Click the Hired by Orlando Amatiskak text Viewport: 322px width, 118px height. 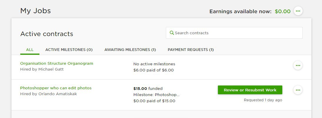49,94
